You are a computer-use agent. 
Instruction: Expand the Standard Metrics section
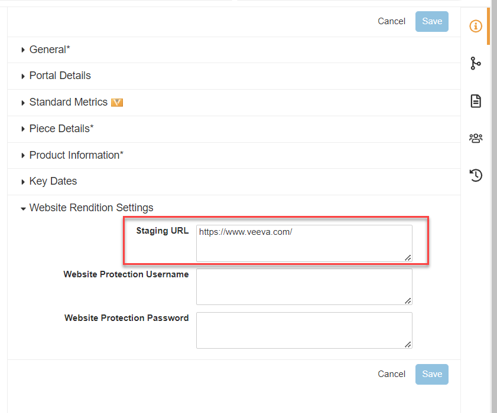click(68, 102)
